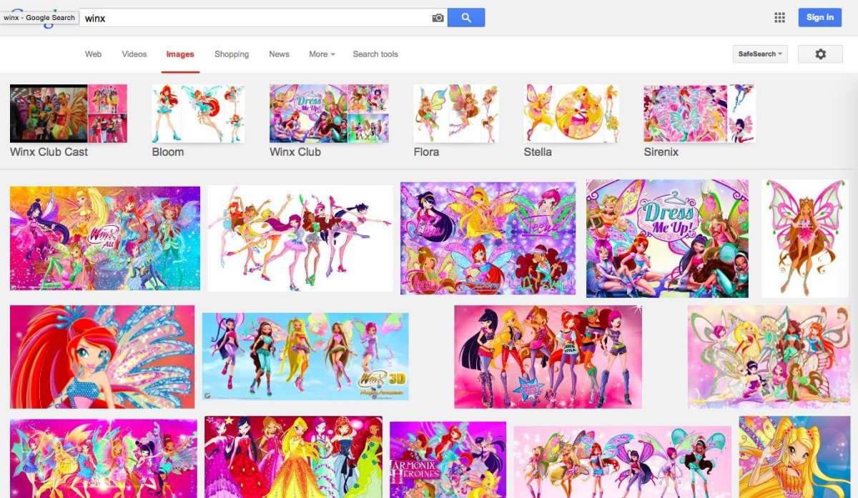Click the pastel seated fairies image

(769, 357)
